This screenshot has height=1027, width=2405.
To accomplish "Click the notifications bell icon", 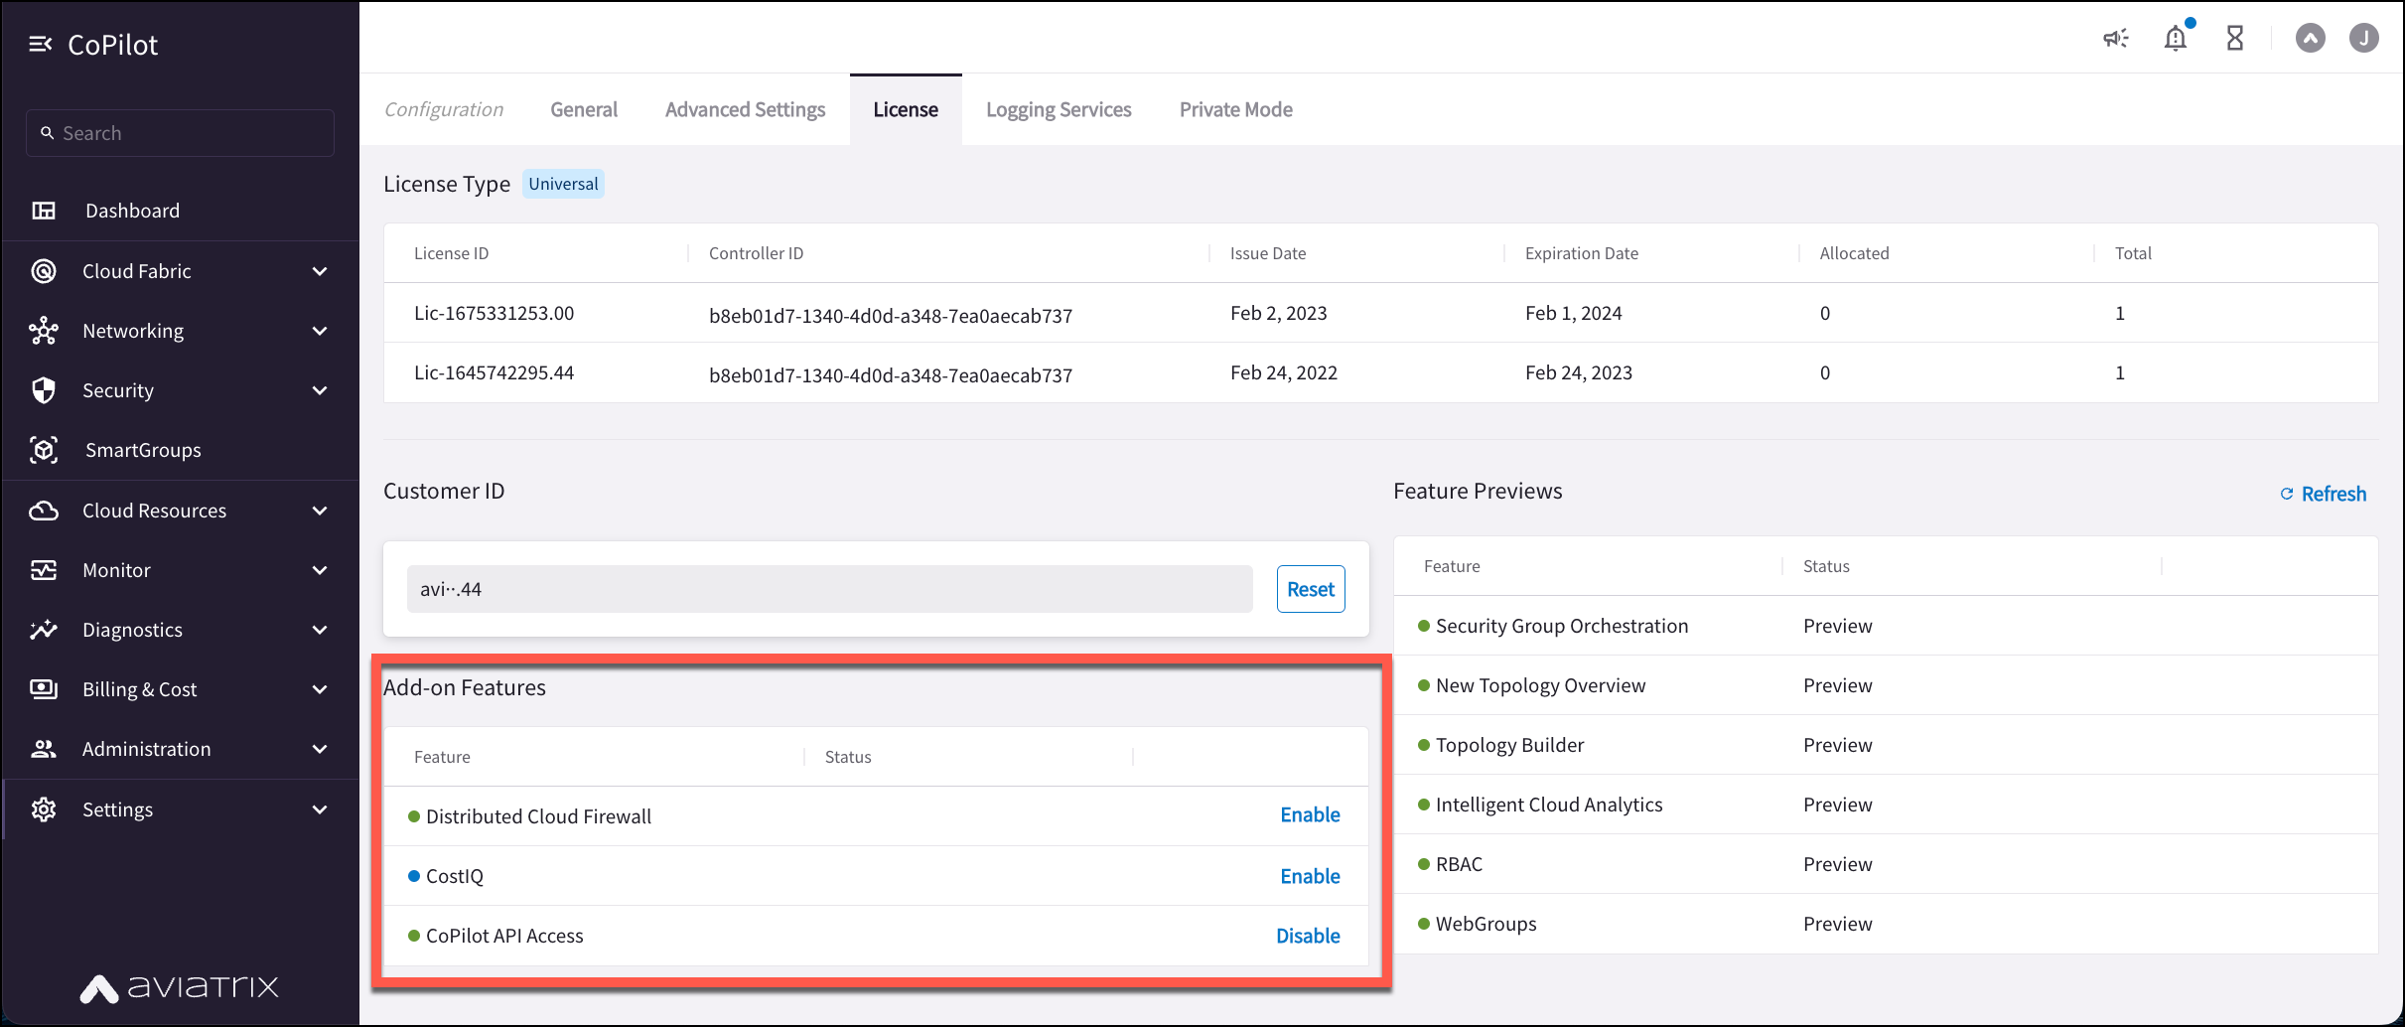I will point(2176,38).
